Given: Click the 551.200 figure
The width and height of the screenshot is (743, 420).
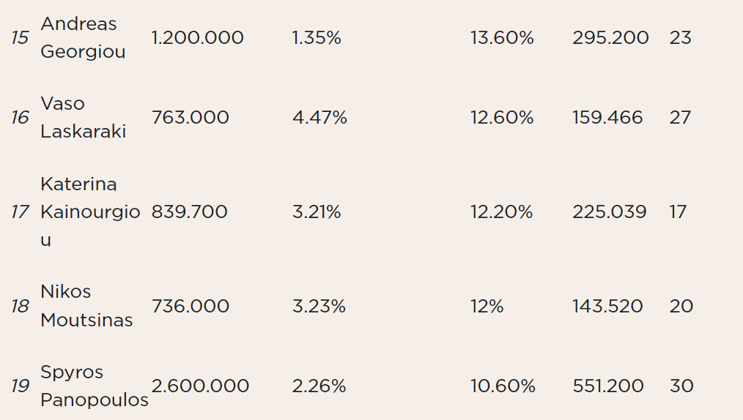Looking at the screenshot, I should tap(608, 386).
